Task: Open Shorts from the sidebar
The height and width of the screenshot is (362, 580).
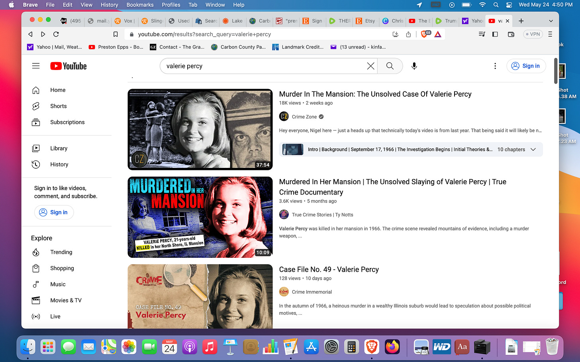Action: 59,106
